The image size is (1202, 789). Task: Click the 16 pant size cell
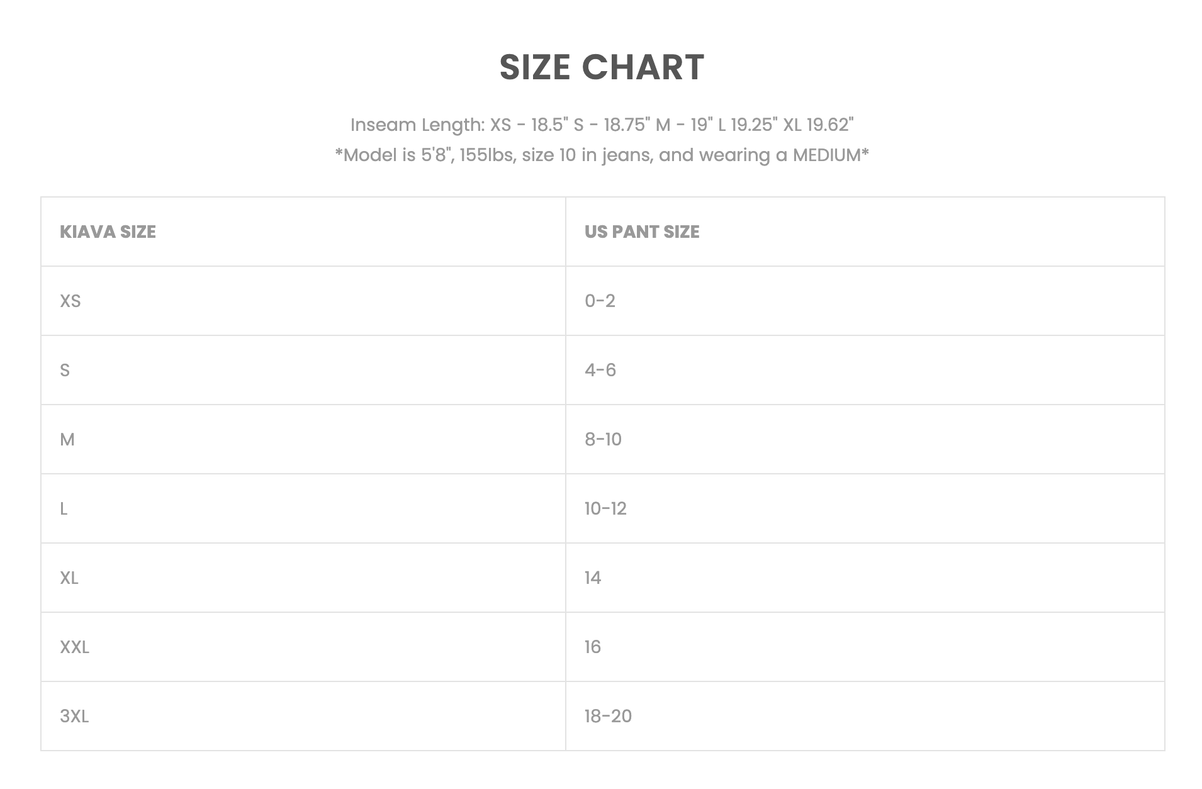593,647
